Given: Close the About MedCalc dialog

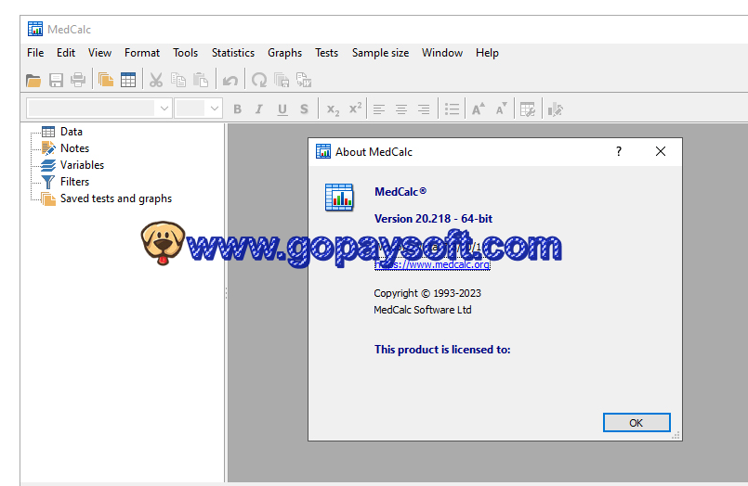Looking at the screenshot, I should [x=661, y=151].
